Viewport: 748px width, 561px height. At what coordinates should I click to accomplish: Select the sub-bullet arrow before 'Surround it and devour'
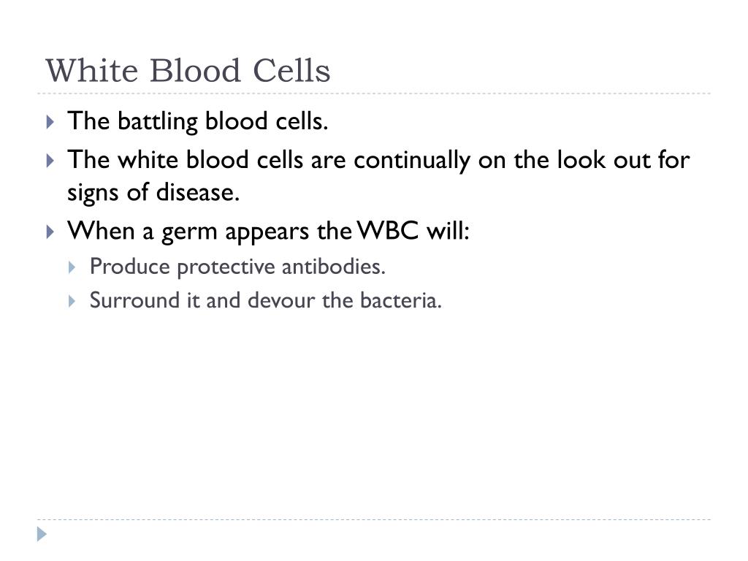[x=72, y=301]
